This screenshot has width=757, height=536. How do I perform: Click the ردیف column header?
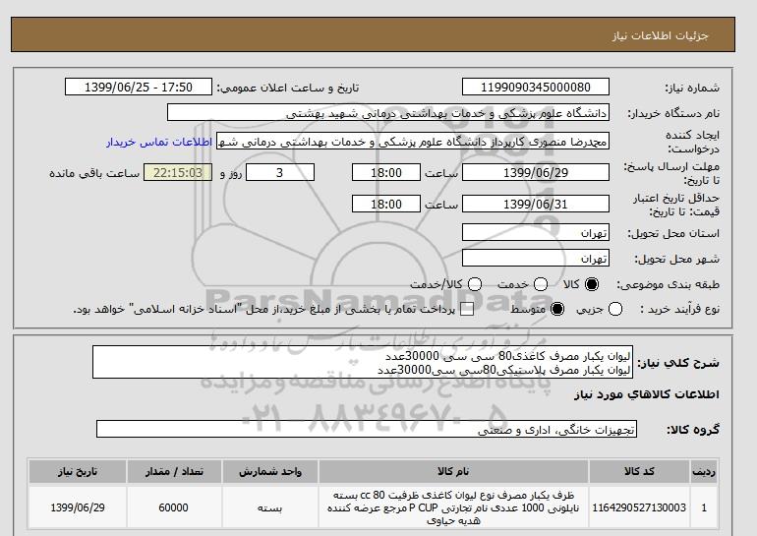click(x=703, y=471)
